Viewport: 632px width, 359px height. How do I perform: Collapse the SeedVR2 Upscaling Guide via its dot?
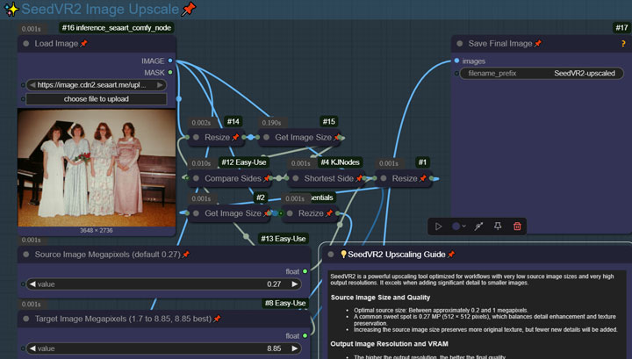[x=331, y=255]
